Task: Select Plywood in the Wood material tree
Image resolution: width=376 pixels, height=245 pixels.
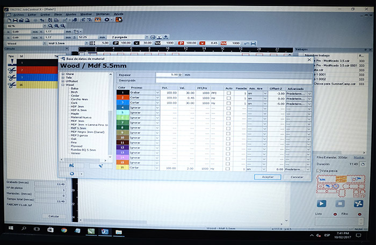Action: [x=76, y=146]
